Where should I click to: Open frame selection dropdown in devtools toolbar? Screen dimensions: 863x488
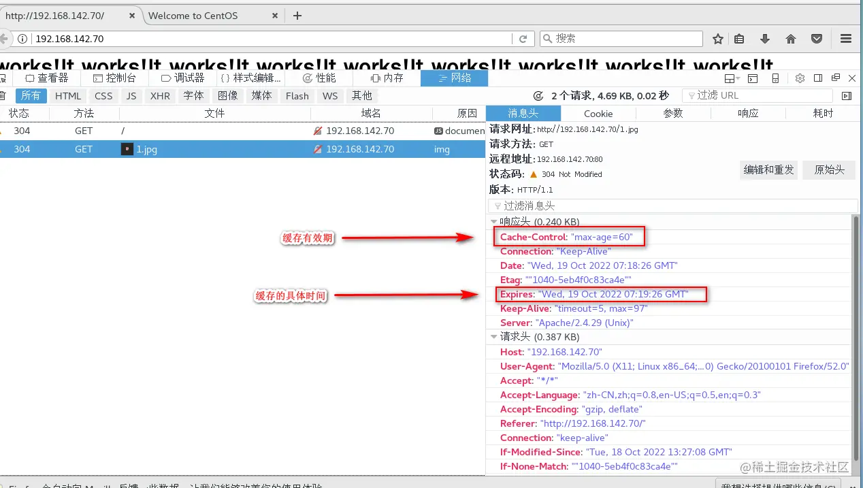point(732,79)
